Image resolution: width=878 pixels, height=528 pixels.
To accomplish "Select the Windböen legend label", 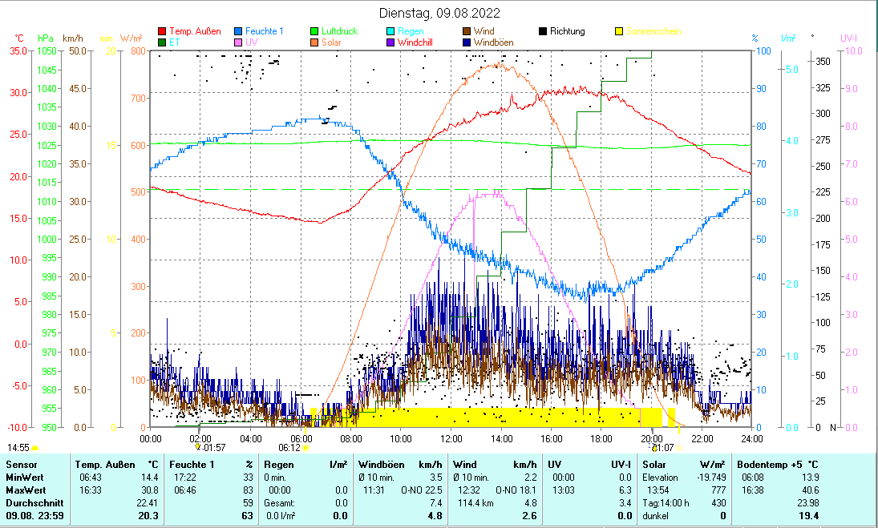I will (493, 42).
